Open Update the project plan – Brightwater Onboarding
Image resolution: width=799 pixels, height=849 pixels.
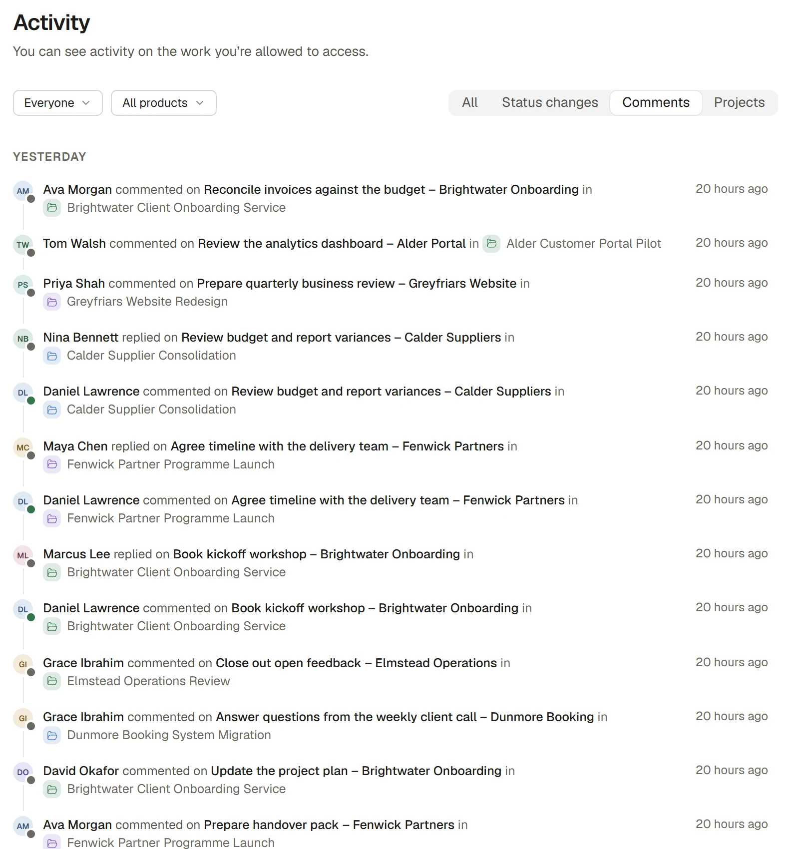click(x=356, y=771)
